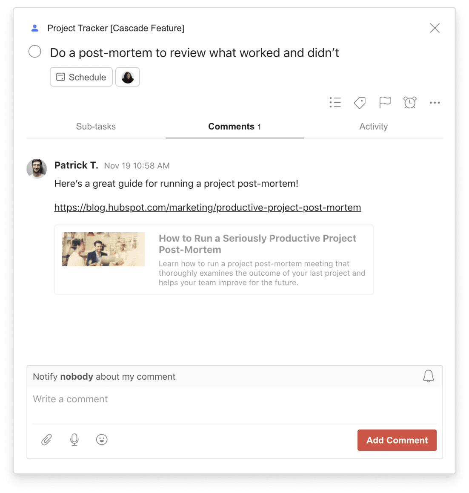This screenshot has height=493, width=469.
Task: Open the hubspot post-mortem link
Action: [x=207, y=208]
